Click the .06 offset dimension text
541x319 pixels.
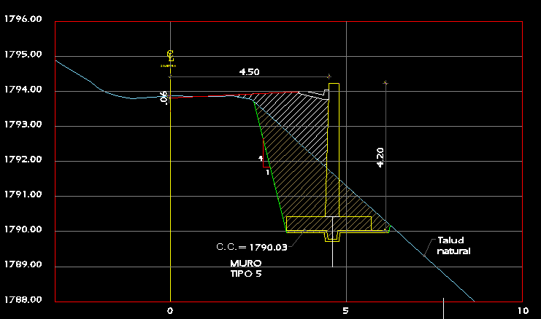pos(164,98)
